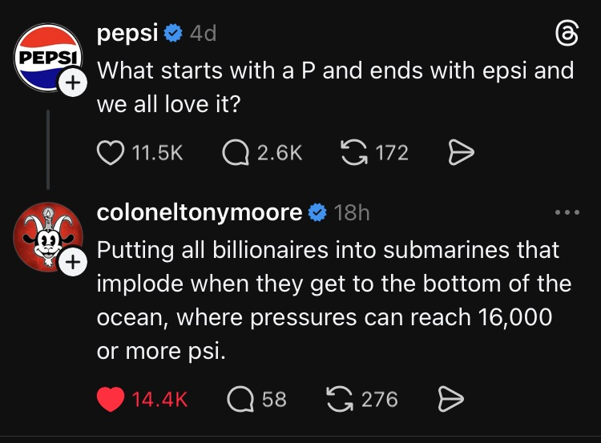The image size is (601, 443).
Task: Open coloneltonymoore's reply text about submarines
Action: click(333, 300)
